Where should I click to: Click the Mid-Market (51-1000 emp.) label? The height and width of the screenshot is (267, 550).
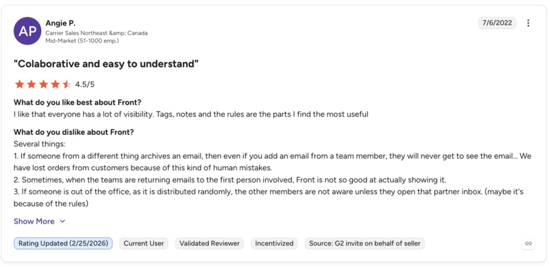pyautogui.click(x=82, y=41)
